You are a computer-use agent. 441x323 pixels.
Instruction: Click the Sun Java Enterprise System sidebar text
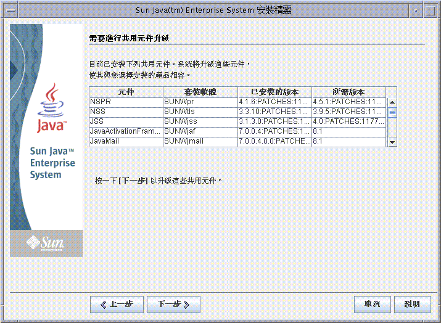(x=52, y=163)
